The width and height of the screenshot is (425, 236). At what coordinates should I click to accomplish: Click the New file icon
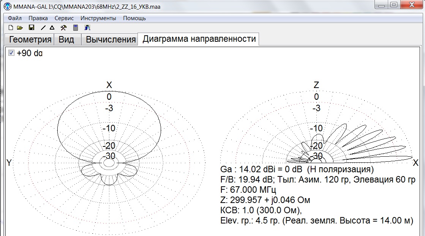[11, 28]
